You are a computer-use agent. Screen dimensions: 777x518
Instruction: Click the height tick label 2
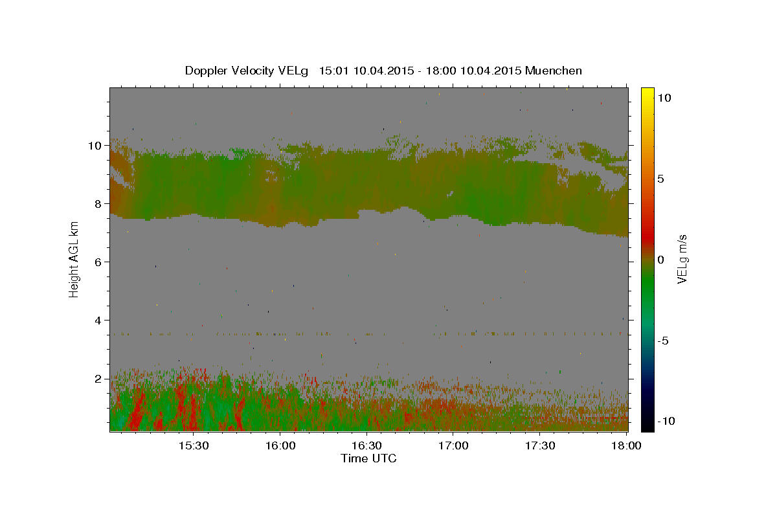(x=99, y=378)
